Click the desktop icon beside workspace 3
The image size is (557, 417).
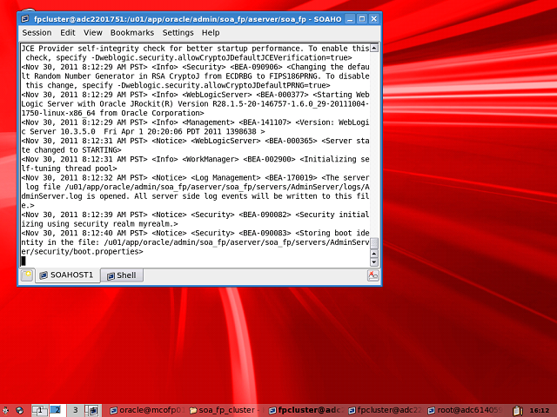coord(94,409)
